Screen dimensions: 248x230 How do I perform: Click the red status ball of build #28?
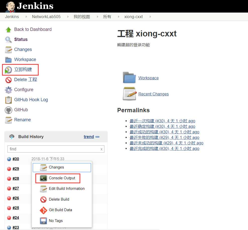[9, 179]
